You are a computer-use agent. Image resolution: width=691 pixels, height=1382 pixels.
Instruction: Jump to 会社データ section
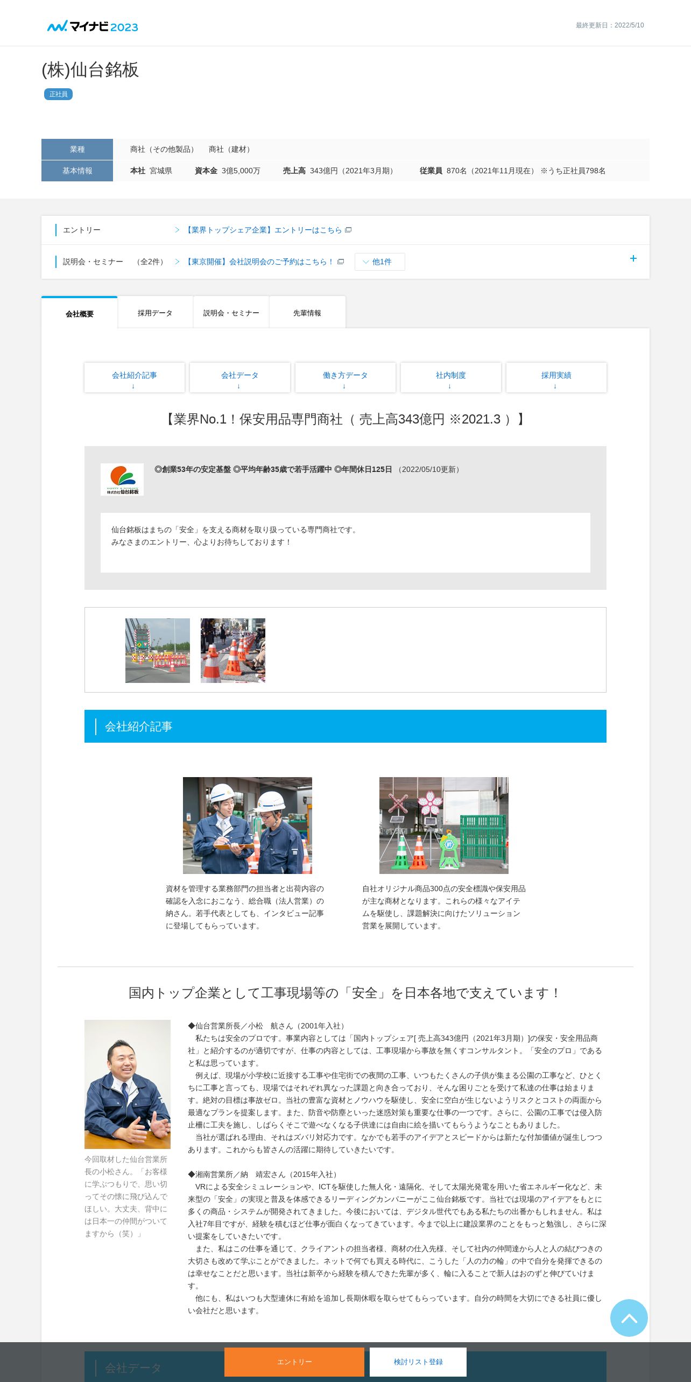pyautogui.click(x=240, y=377)
